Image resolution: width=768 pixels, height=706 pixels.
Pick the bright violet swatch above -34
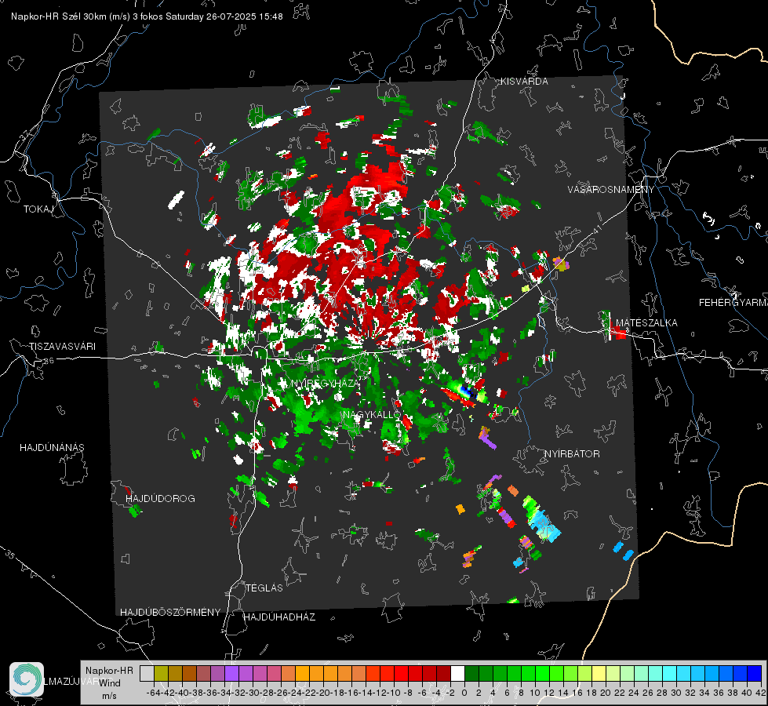coord(231,673)
